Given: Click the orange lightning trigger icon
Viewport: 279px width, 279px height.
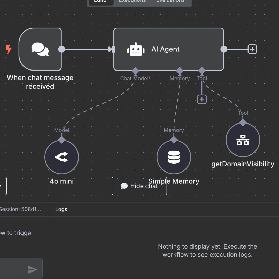Looking at the screenshot, I should tap(9, 49).
